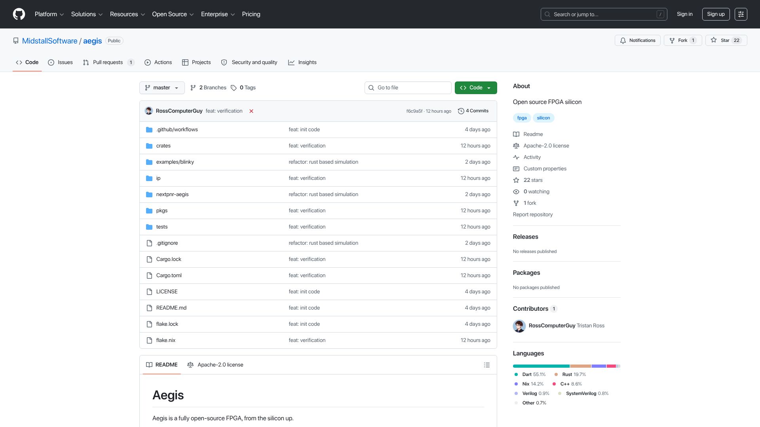The width and height of the screenshot is (760, 427).
Task: Expand the Open Source menu
Action: (x=173, y=14)
